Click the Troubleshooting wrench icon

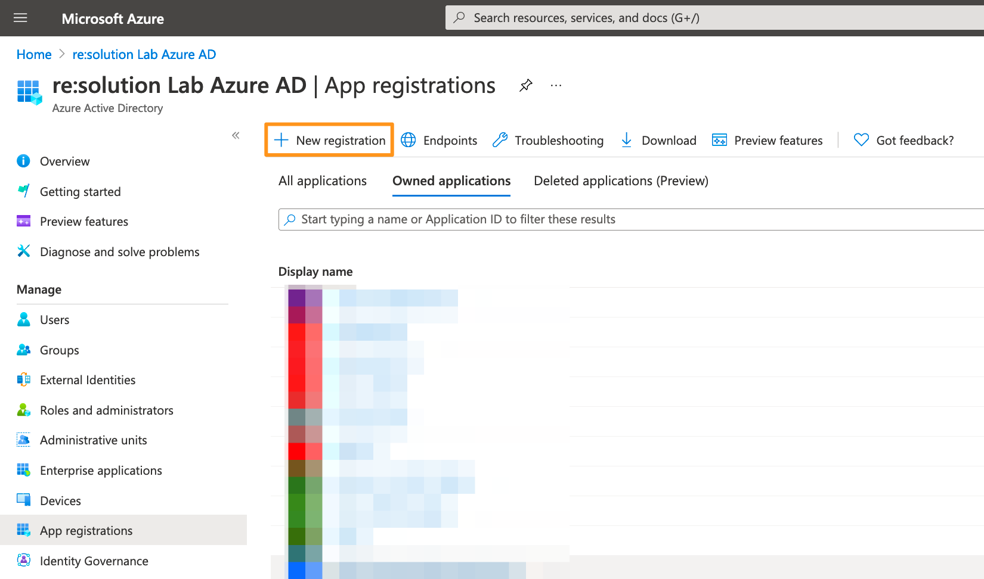(500, 140)
